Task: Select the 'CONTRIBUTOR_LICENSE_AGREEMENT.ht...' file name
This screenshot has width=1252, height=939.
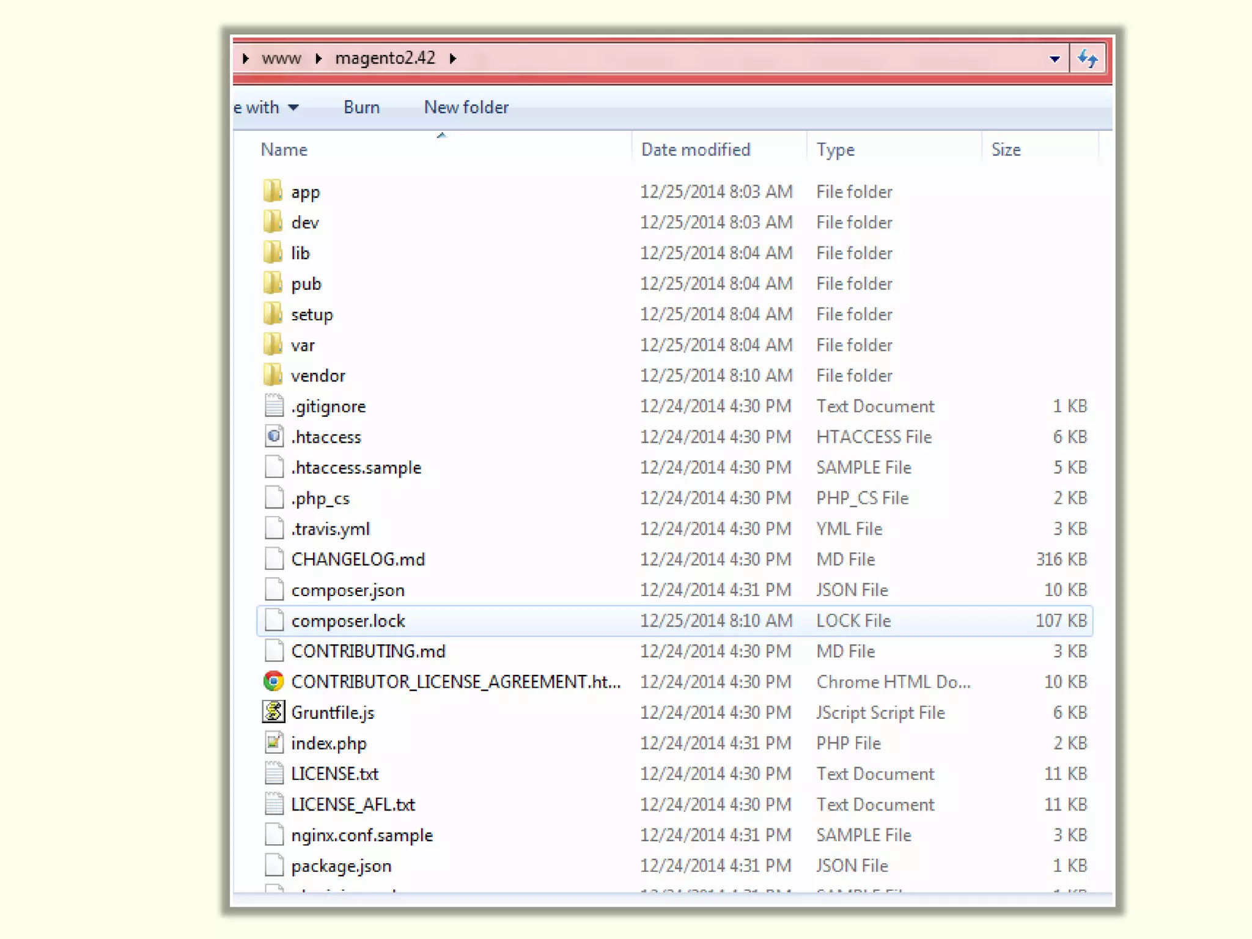Action: (x=456, y=682)
